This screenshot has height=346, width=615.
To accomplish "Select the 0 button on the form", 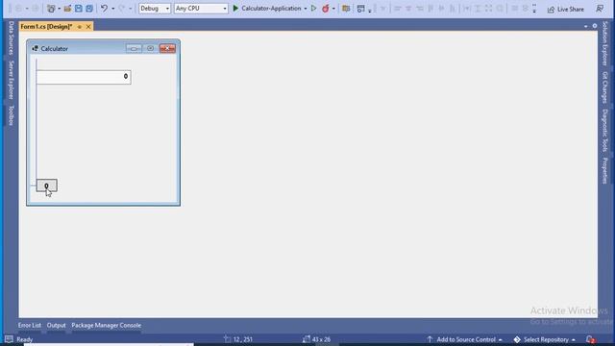I will (47, 185).
